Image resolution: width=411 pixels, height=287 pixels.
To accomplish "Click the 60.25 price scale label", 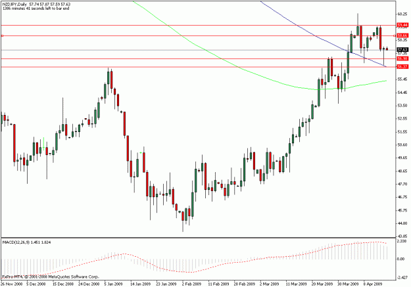I will coord(402,14).
